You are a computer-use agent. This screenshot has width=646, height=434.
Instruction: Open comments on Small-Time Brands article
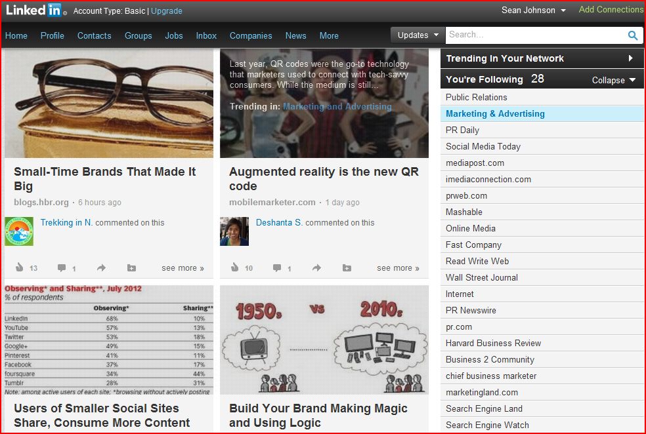click(62, 268)
